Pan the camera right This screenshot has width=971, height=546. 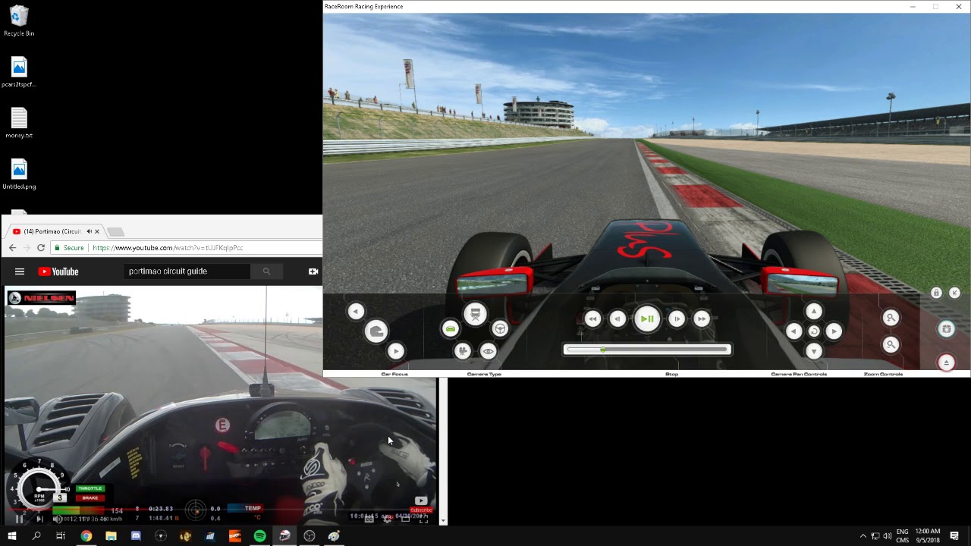(x=834, y=331)
